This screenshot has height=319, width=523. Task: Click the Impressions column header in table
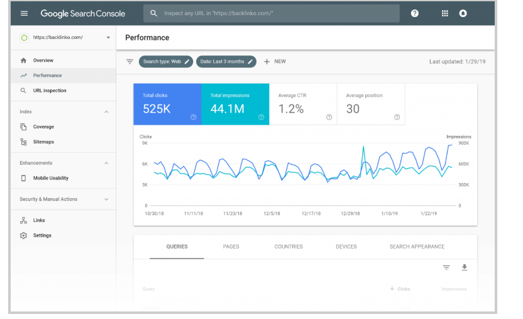click(x=454, y=289)
